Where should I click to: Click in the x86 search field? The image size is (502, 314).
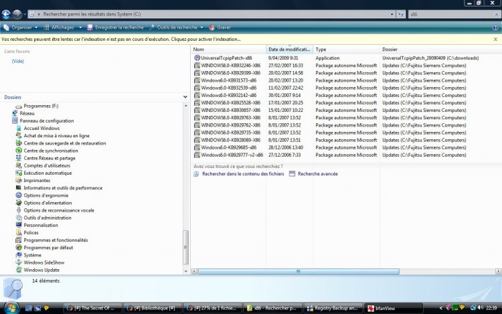[451, 14]
